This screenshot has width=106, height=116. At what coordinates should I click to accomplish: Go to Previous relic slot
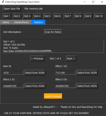click(x=37, y=58)
